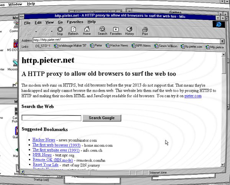
Task: Click the Links bar label
Action: tap(25, 47)
